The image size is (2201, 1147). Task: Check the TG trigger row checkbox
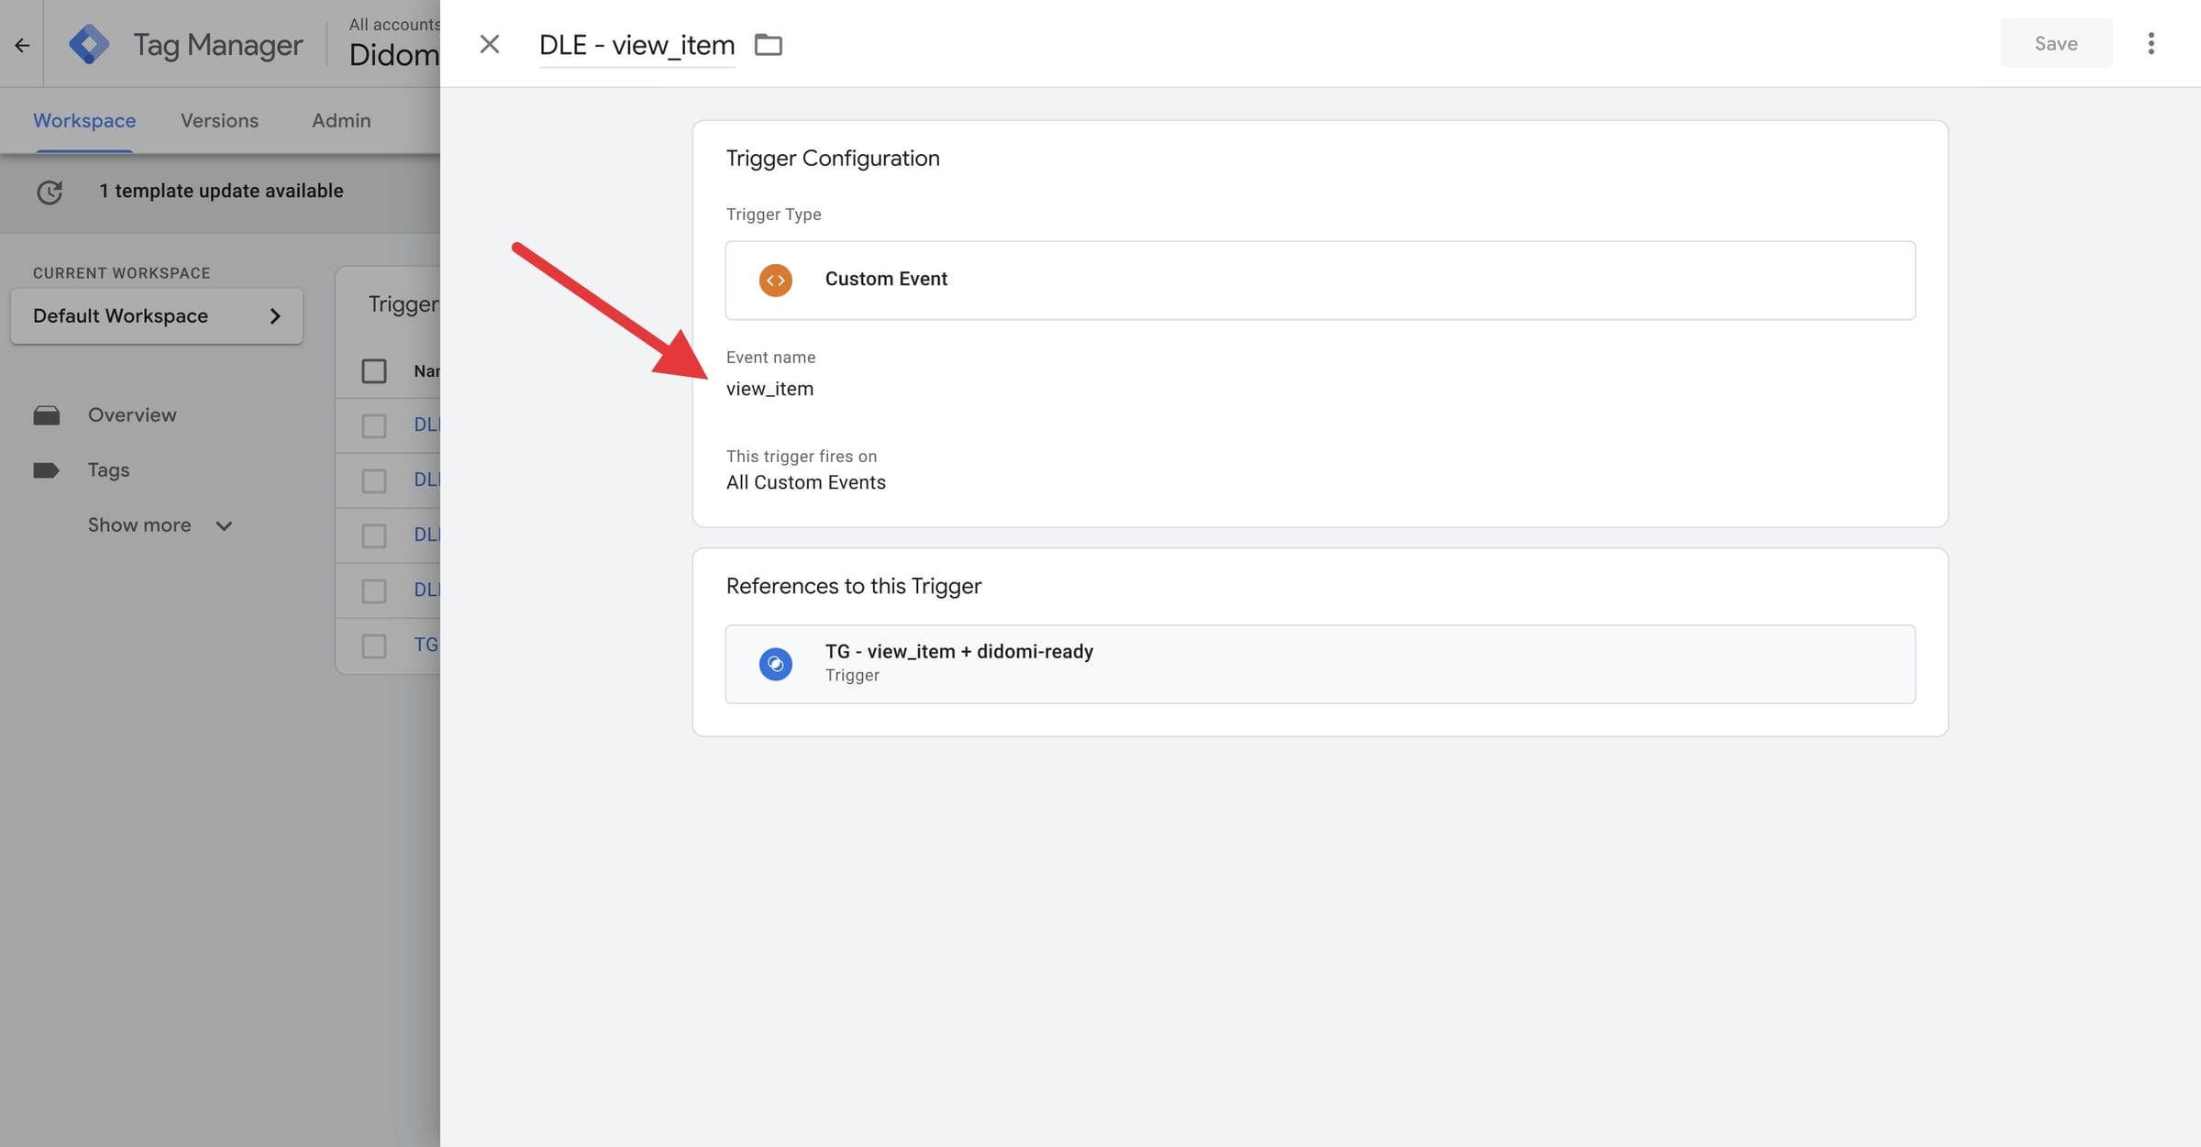coord(374,645)
